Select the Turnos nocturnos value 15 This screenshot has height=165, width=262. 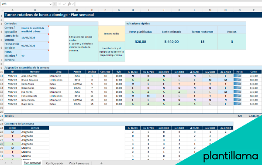[202, 42]
